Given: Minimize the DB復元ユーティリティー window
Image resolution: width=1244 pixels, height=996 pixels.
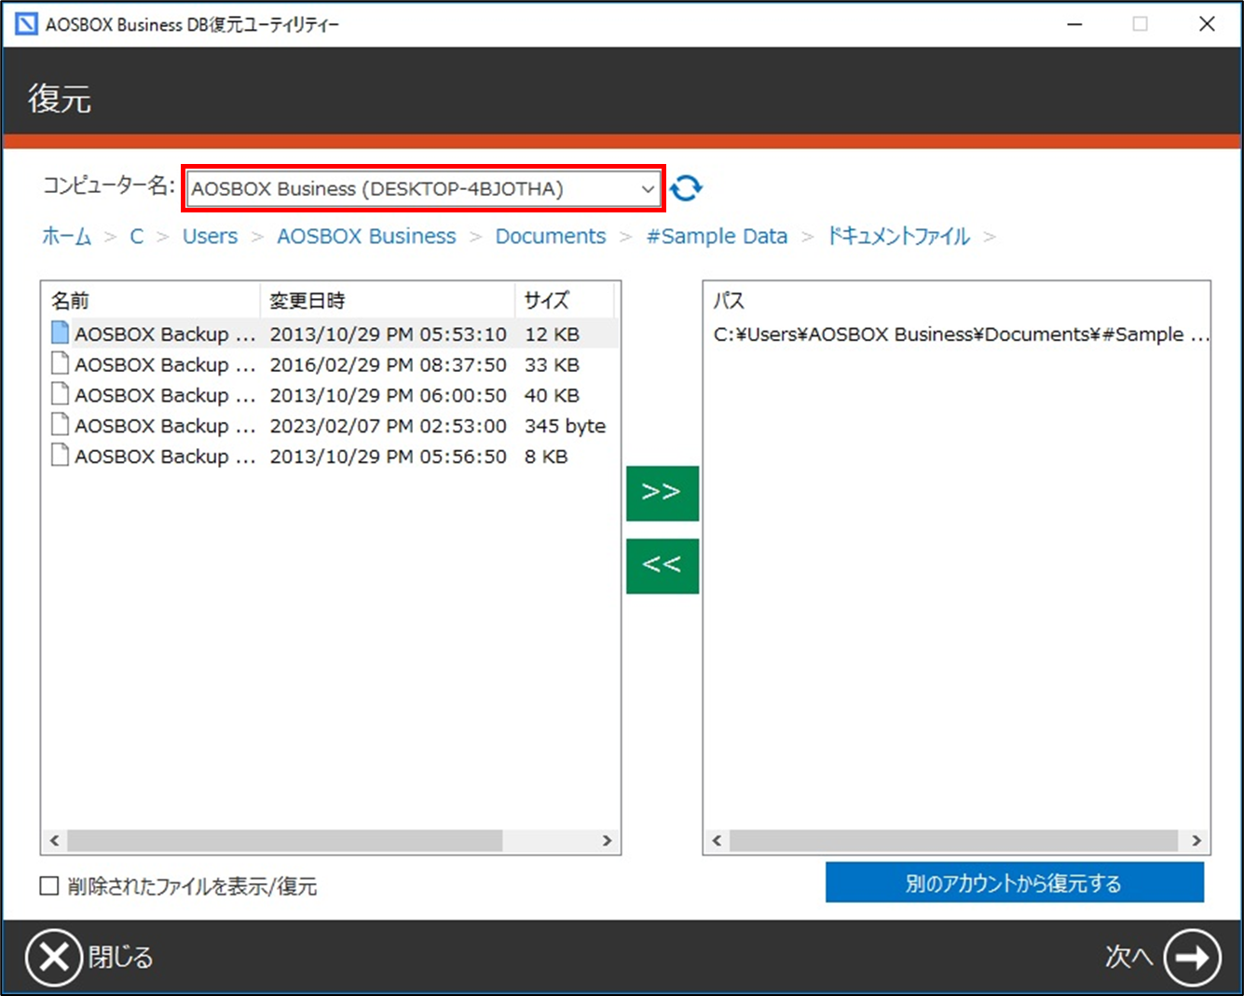Looking at the screenshot, I should (1074, 24).
